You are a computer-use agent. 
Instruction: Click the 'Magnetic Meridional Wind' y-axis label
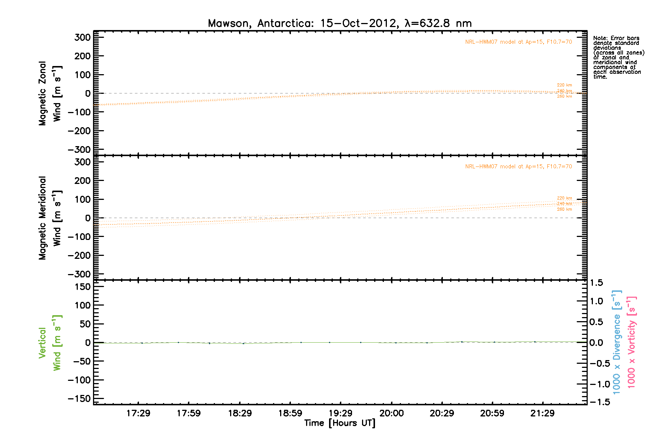click(x=50, y=218)
